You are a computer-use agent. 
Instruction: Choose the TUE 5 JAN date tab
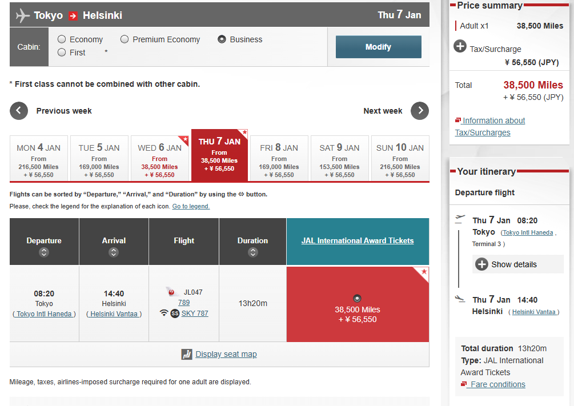tap(99, 159)
